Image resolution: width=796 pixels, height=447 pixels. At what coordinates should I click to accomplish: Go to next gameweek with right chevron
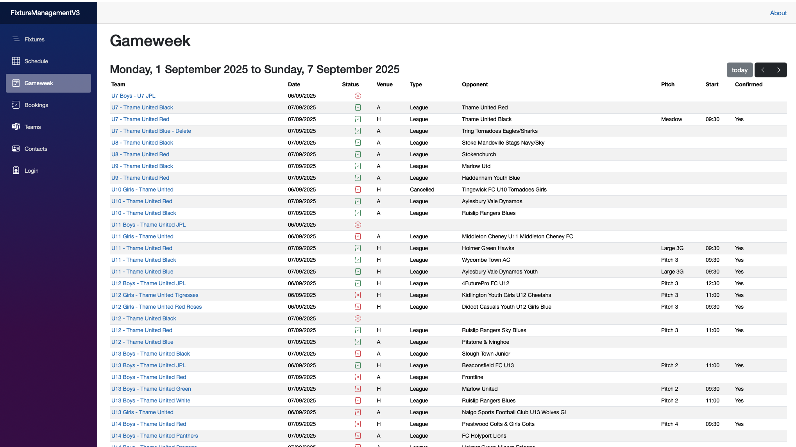point(778,70)
